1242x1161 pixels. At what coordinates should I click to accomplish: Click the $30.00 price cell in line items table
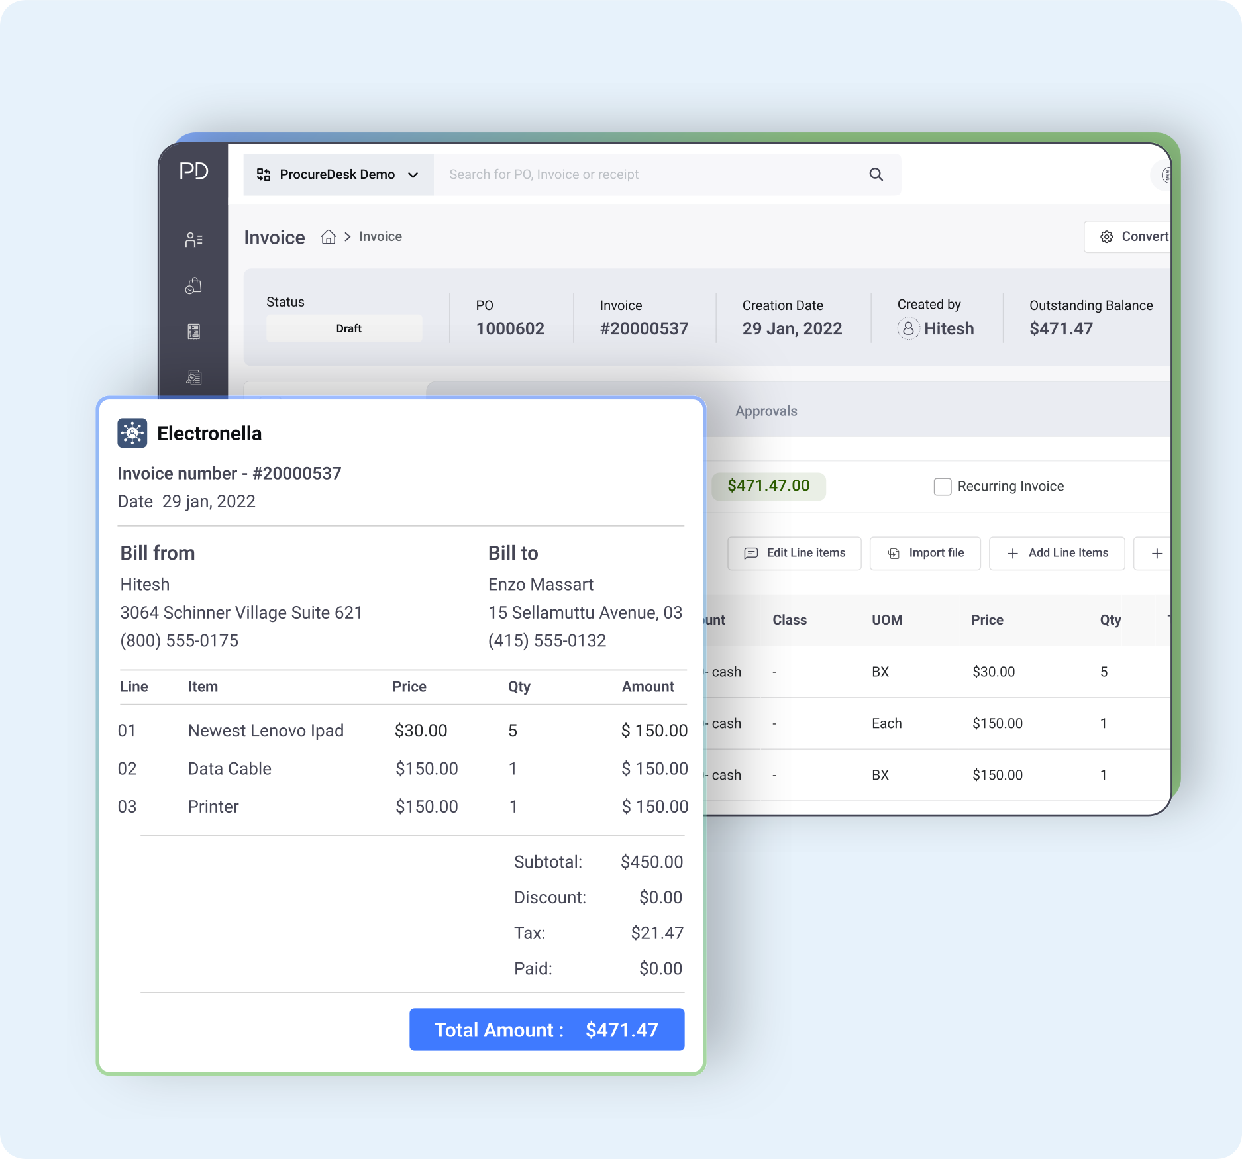(994, 672)
